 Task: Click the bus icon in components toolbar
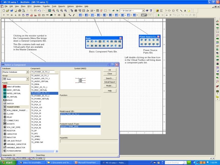point(74,15)
